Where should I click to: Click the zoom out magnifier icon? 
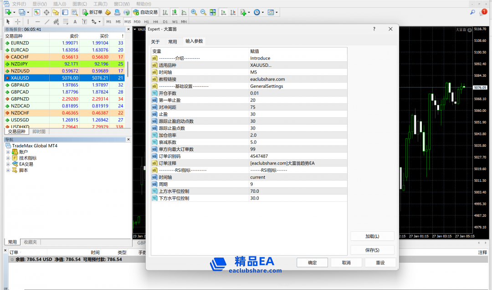pos(203,12)
